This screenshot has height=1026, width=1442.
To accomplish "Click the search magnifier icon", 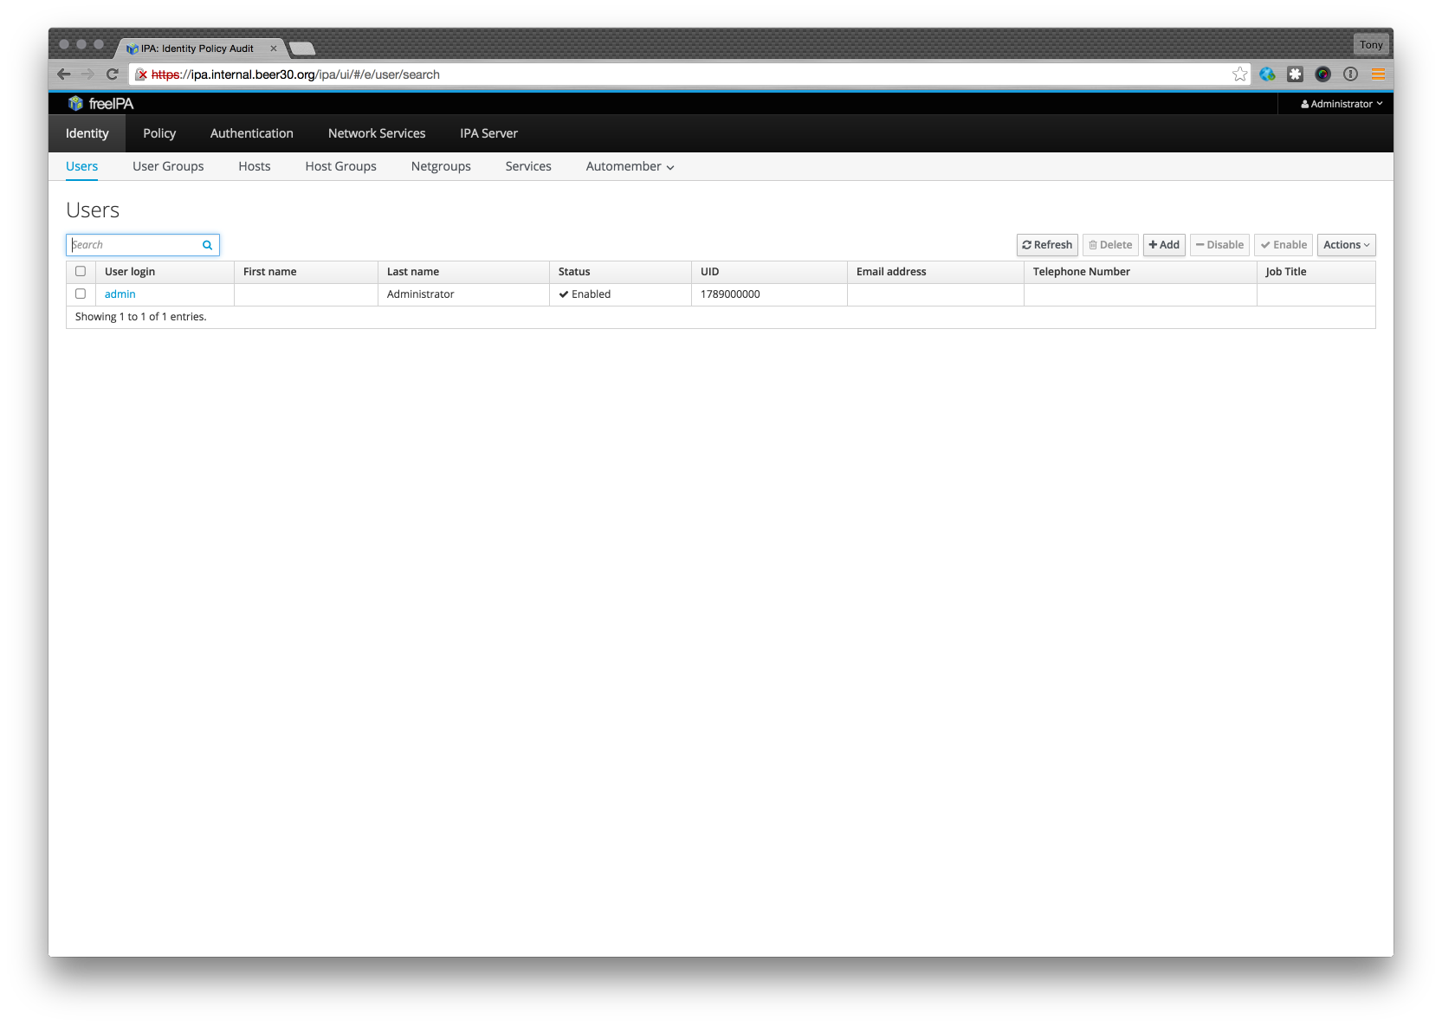I will point(208,245).
